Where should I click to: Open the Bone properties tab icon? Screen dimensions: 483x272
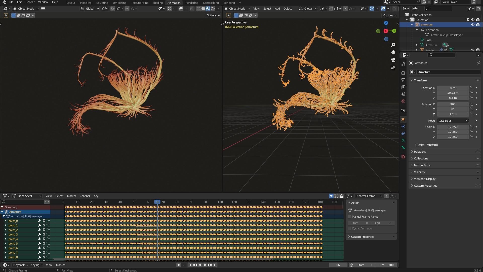403,148
